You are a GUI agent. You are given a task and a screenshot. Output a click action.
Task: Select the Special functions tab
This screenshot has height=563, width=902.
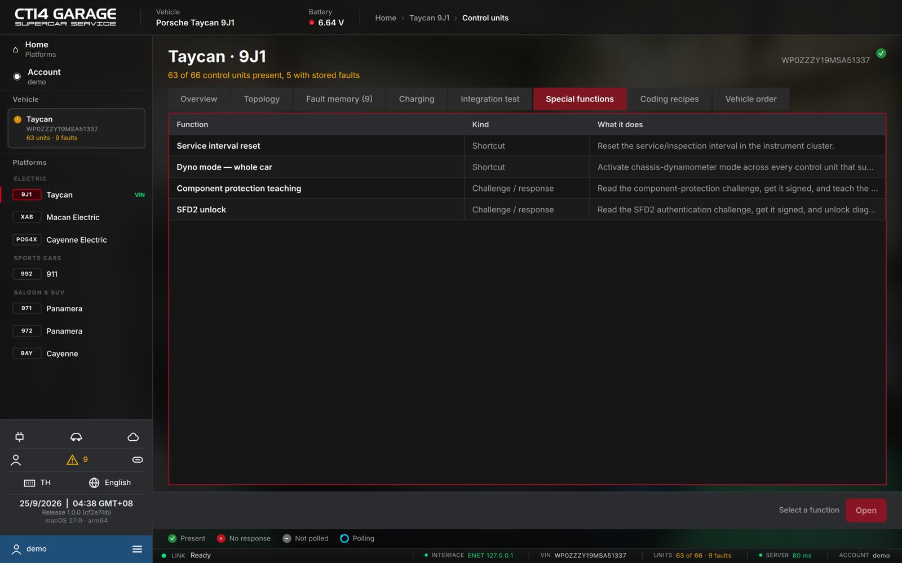click(x=580, y=99)
